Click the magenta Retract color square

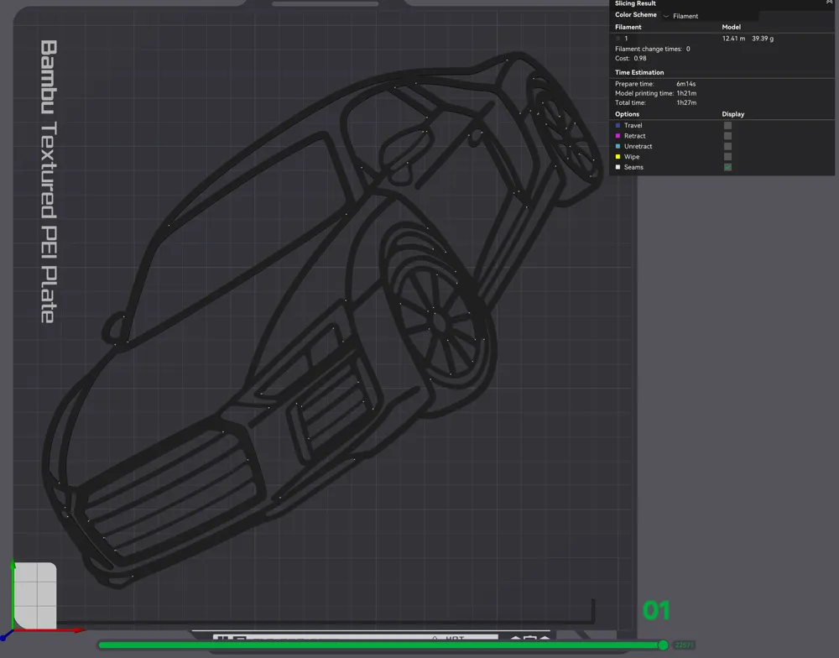[x=618, y=136]
